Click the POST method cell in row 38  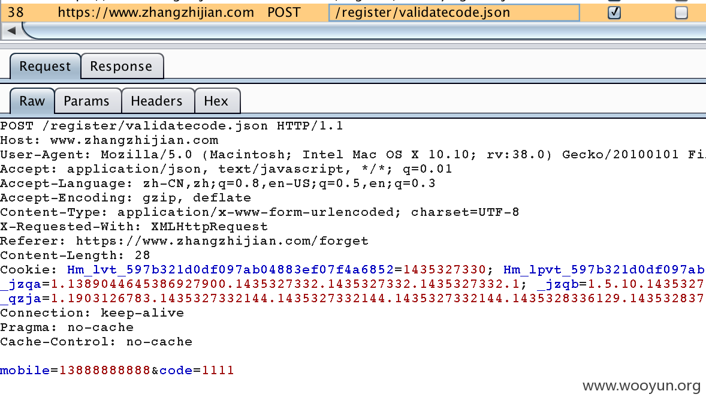(x=283, y=12)
